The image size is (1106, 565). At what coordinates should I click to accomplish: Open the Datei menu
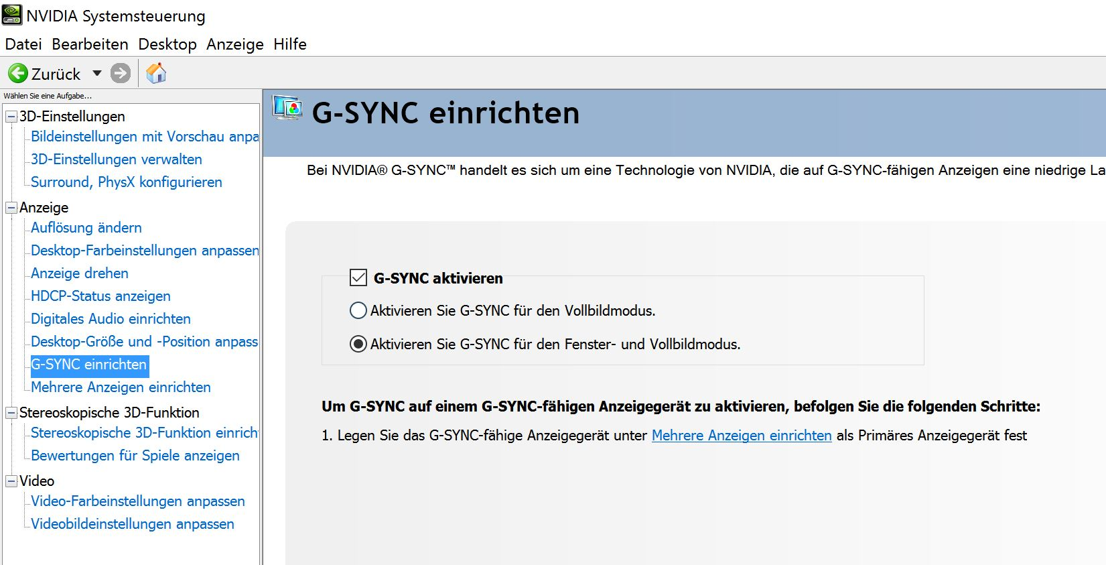23,44
